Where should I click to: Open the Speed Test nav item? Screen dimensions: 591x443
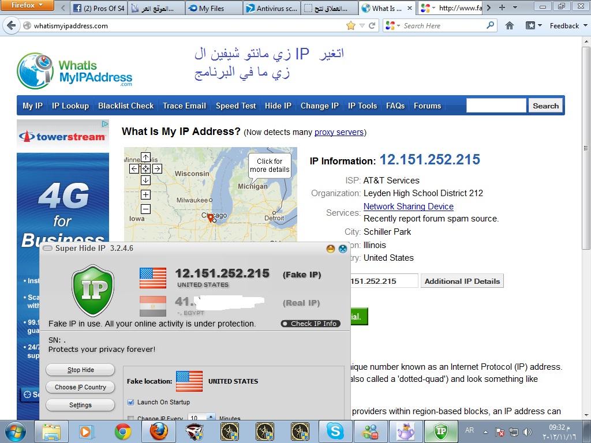[x=236, y=106]
